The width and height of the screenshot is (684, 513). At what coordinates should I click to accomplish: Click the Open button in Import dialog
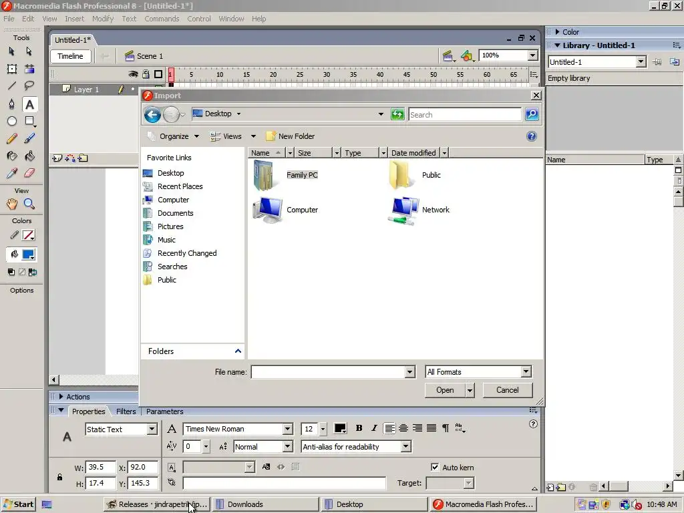click(445, 390)
